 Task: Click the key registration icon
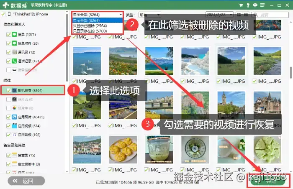click(248, 5)
